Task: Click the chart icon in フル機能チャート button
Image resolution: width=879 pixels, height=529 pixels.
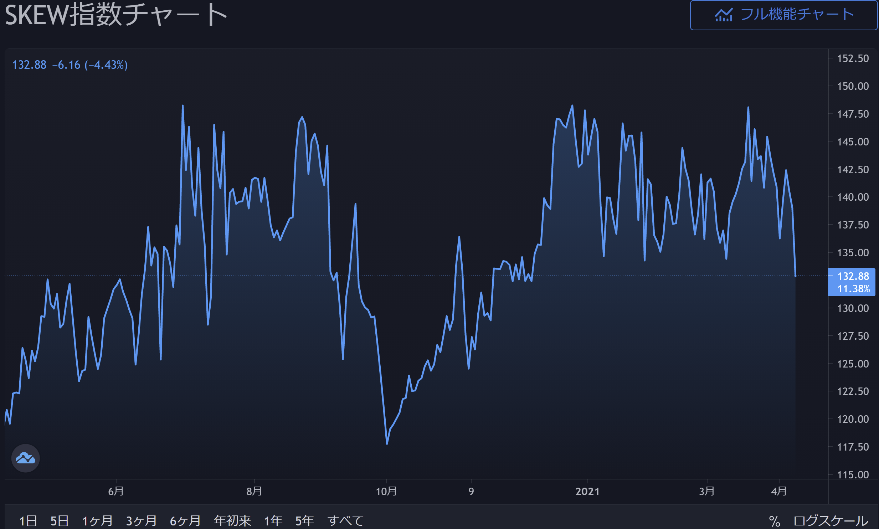Action: tap(723, 15)
